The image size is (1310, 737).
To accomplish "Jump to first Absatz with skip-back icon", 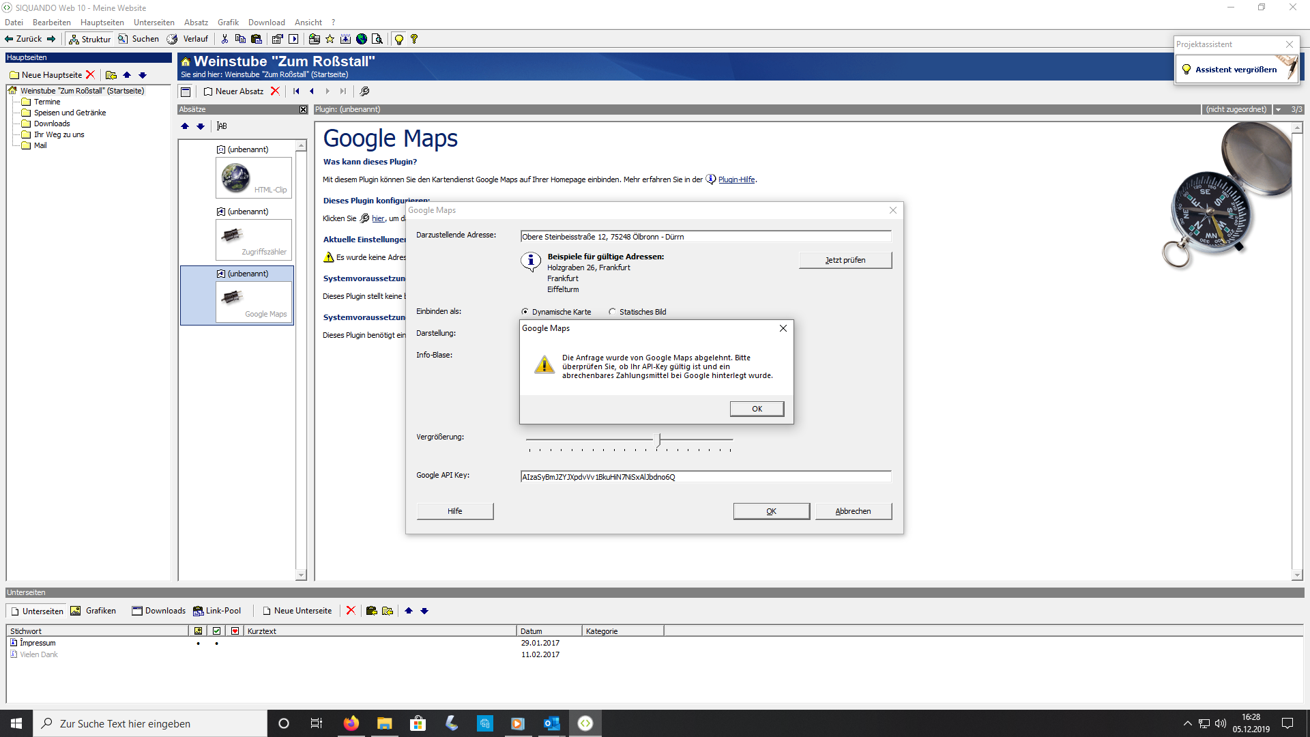I will (x=296, y=91).
